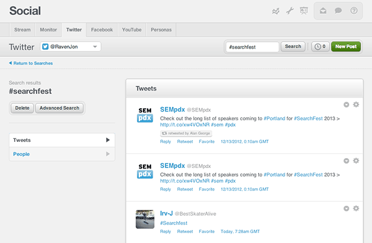Viewport: 372px width, 243px height.
Task: Click the retweeted by Alan George badge
Action: pyautogui.click(x=186, y=133)
